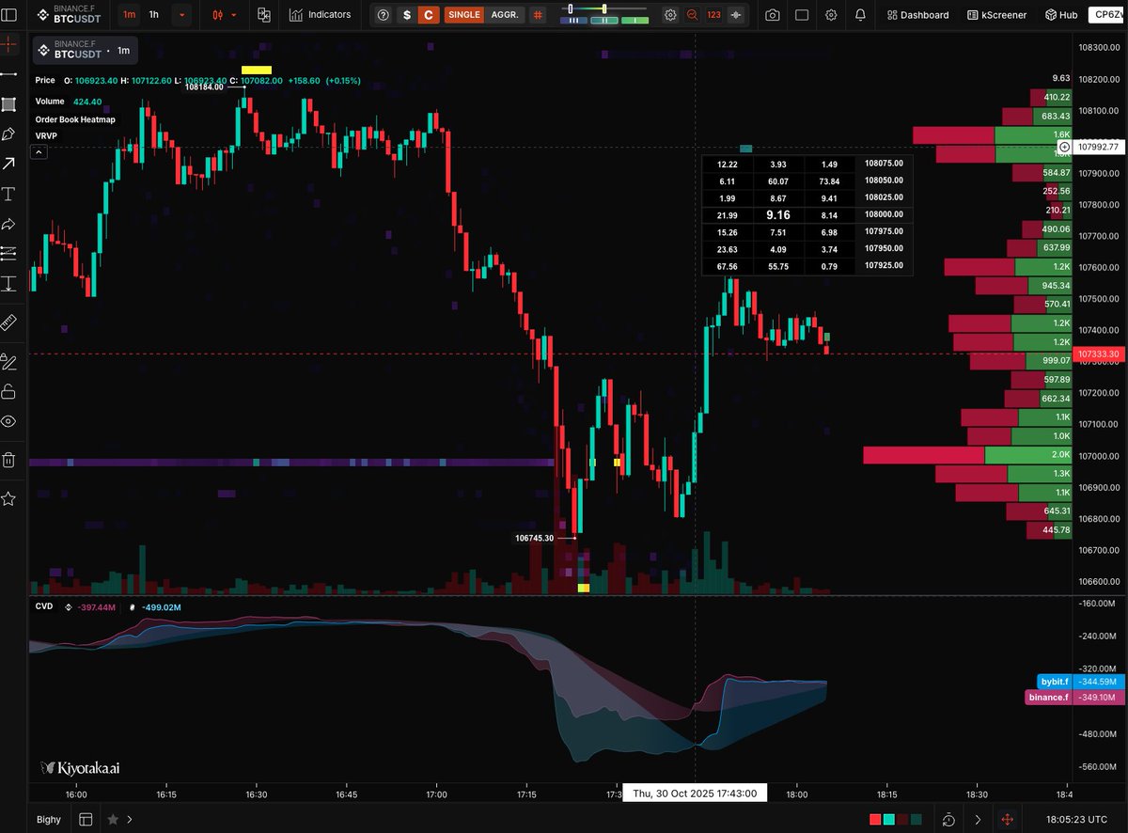1128x833 pixels.
Task: Collapse the indicator legend chevron
Action: pyautogui.click(x=40, y=150)
